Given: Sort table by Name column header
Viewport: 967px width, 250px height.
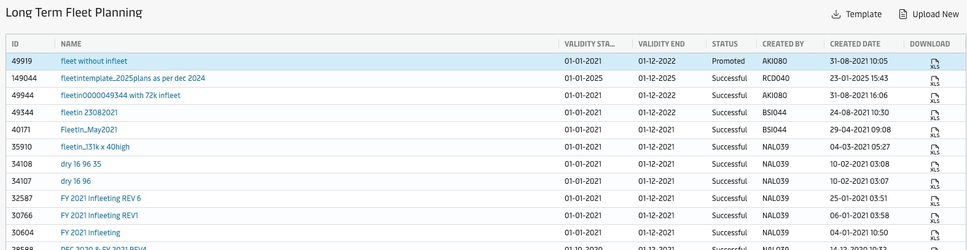Looking at the screenshot, I should [71, 44].
